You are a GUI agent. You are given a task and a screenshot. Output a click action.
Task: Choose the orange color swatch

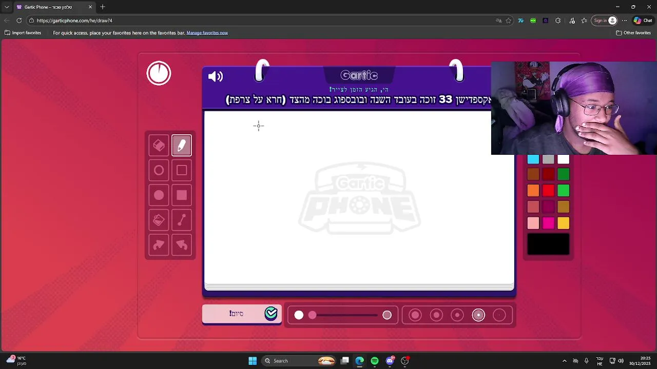point(533,191)
